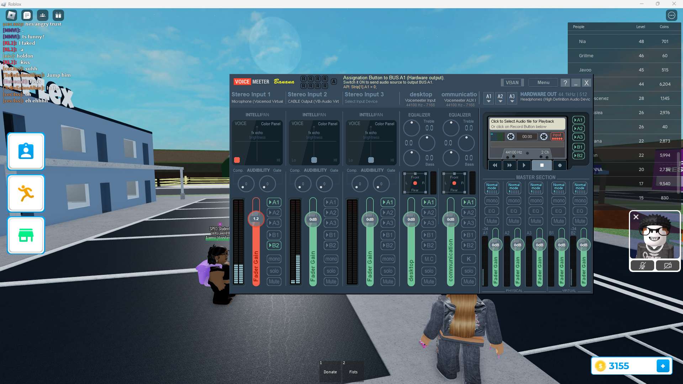Click the Stereo Input 1 Intellipan pad

pos(257,143)
